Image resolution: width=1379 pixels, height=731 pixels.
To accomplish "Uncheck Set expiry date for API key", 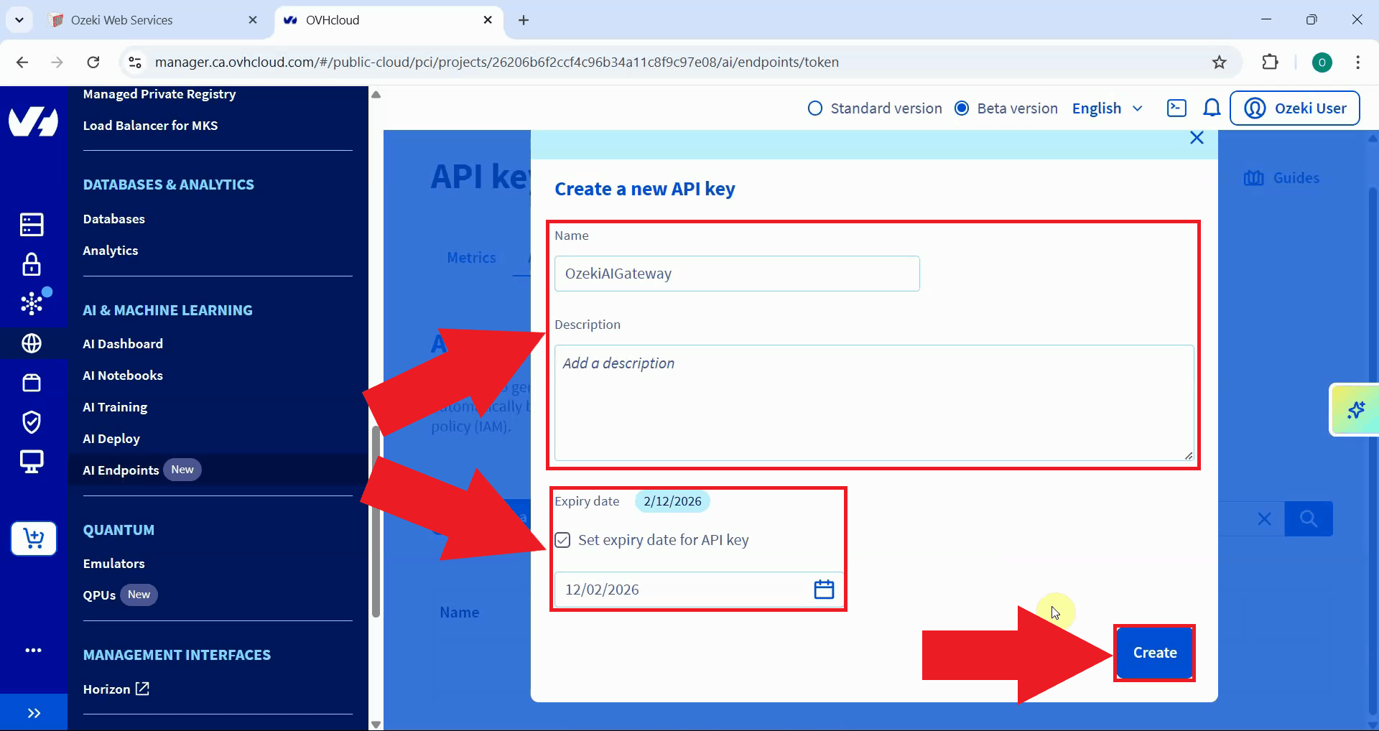I will [562, 540].
